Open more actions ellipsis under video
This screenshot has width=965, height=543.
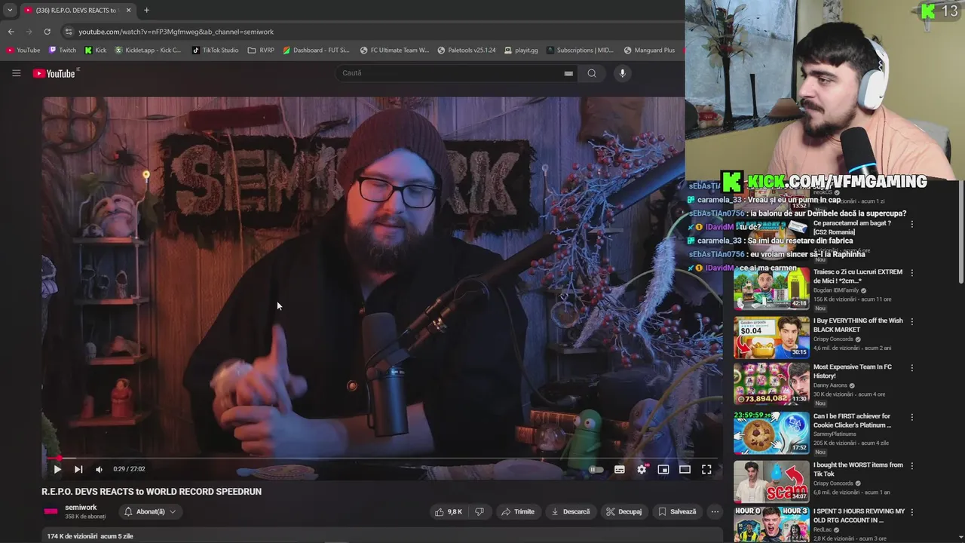pyautogui.click(x=715, y=511)
